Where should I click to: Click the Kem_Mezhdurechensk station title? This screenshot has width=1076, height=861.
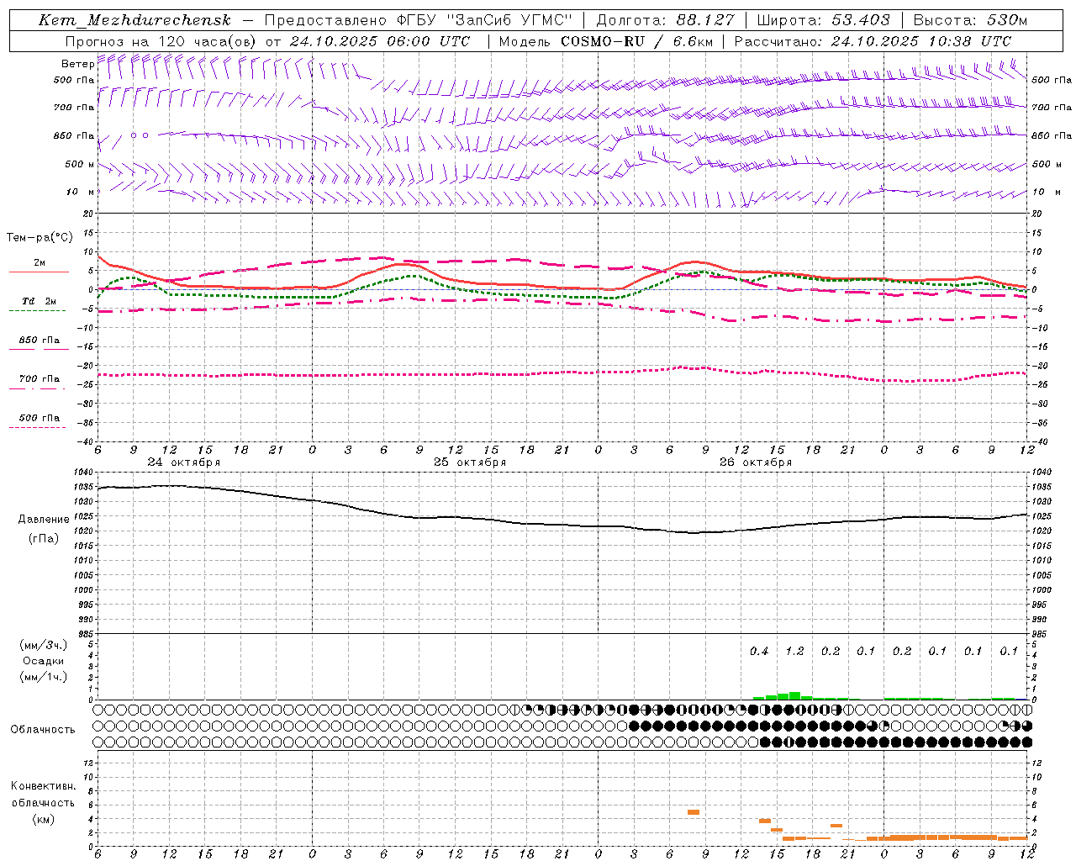coord(134,20)
